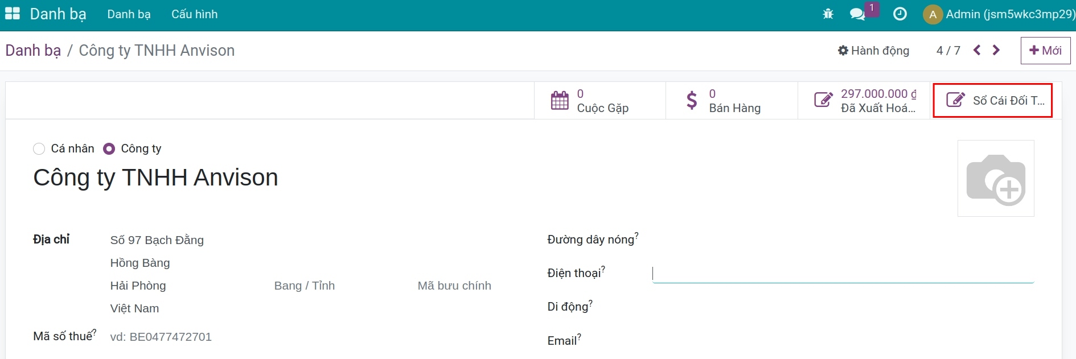Open the Hành động actions dropdown
The image size is (1076, 359).
pos(873,51)
